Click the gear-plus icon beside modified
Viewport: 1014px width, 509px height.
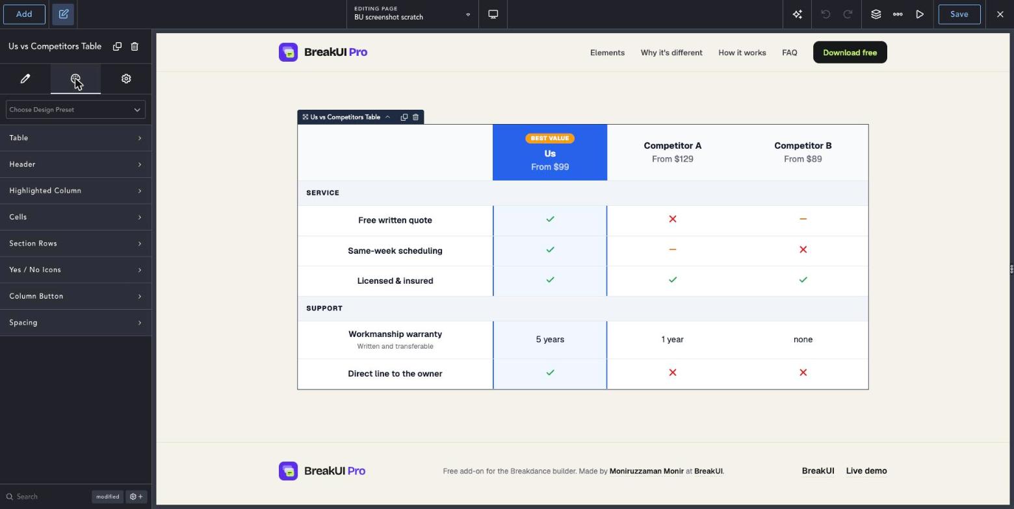(x=136, y=497)
